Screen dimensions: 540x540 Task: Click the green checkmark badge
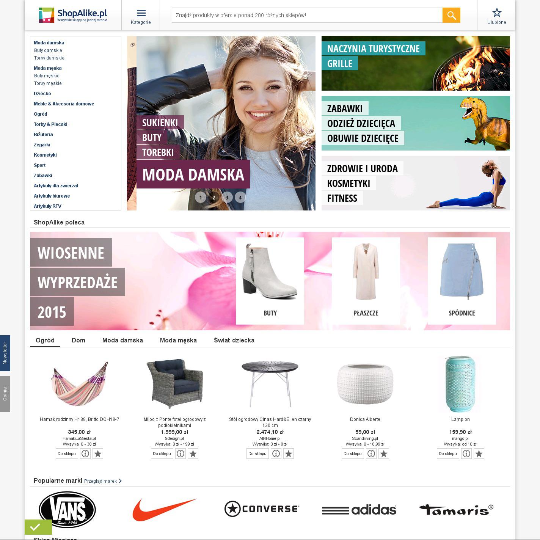coord(38,527)
